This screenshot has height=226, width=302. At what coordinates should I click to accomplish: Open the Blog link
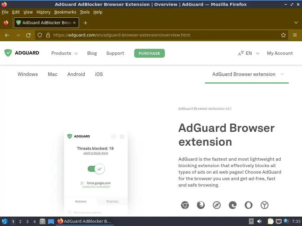[92, 53]
